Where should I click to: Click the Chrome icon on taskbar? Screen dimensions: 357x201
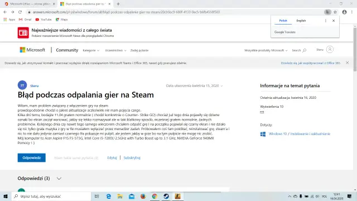pos(155,196)
